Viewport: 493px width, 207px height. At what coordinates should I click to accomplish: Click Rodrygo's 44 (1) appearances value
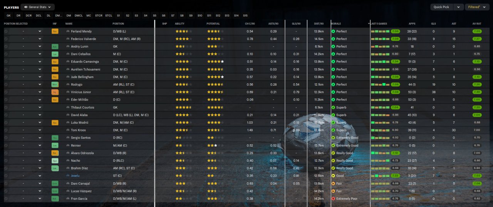(x=412, y=84)
